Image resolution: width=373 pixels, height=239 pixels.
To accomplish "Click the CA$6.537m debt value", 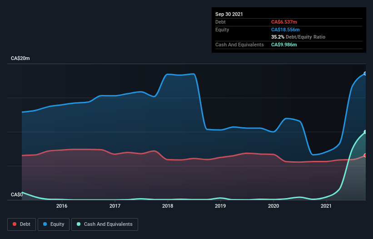I will tap(284, 22).
